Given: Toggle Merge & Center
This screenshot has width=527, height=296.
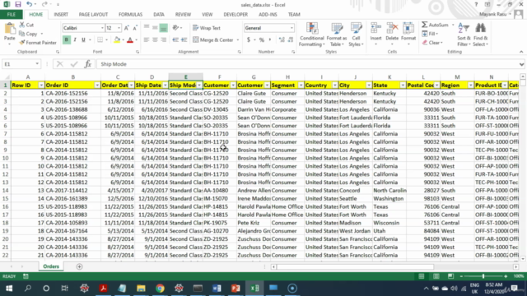Looking at the screenshot, I should click(x=213, y=40).
